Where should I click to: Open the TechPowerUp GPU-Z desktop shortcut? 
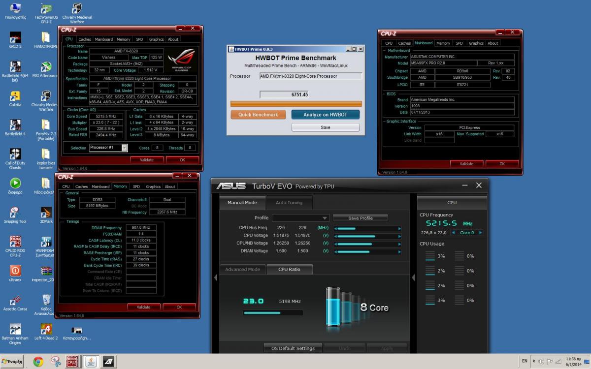[x=46, y=13]
